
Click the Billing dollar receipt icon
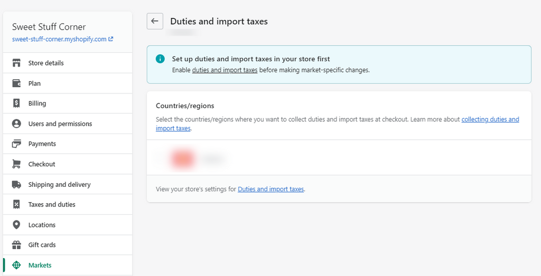tap(16, 103)
